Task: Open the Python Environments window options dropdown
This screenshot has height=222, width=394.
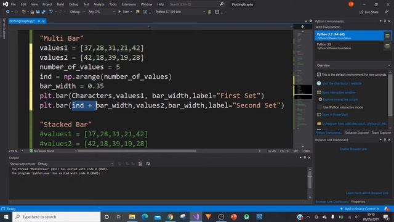Action: (380, 21)
